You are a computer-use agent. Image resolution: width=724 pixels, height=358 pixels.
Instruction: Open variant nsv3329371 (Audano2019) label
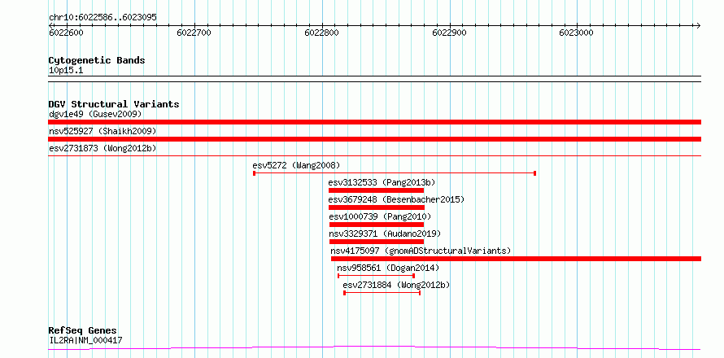(385, 234)
